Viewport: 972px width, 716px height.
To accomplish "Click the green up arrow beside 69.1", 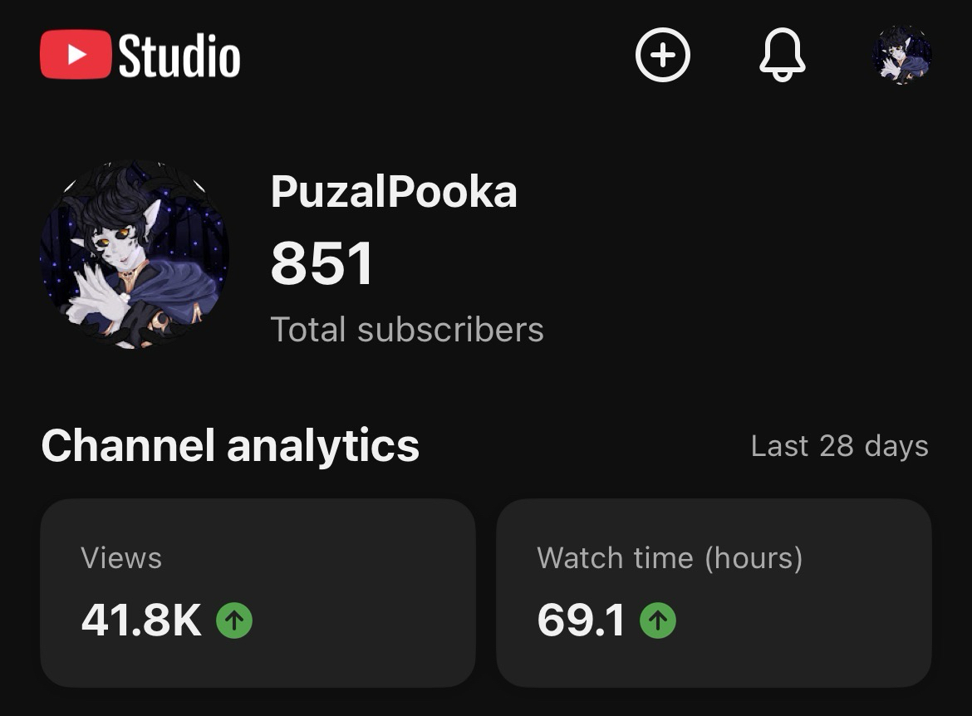I will [658, 620].
